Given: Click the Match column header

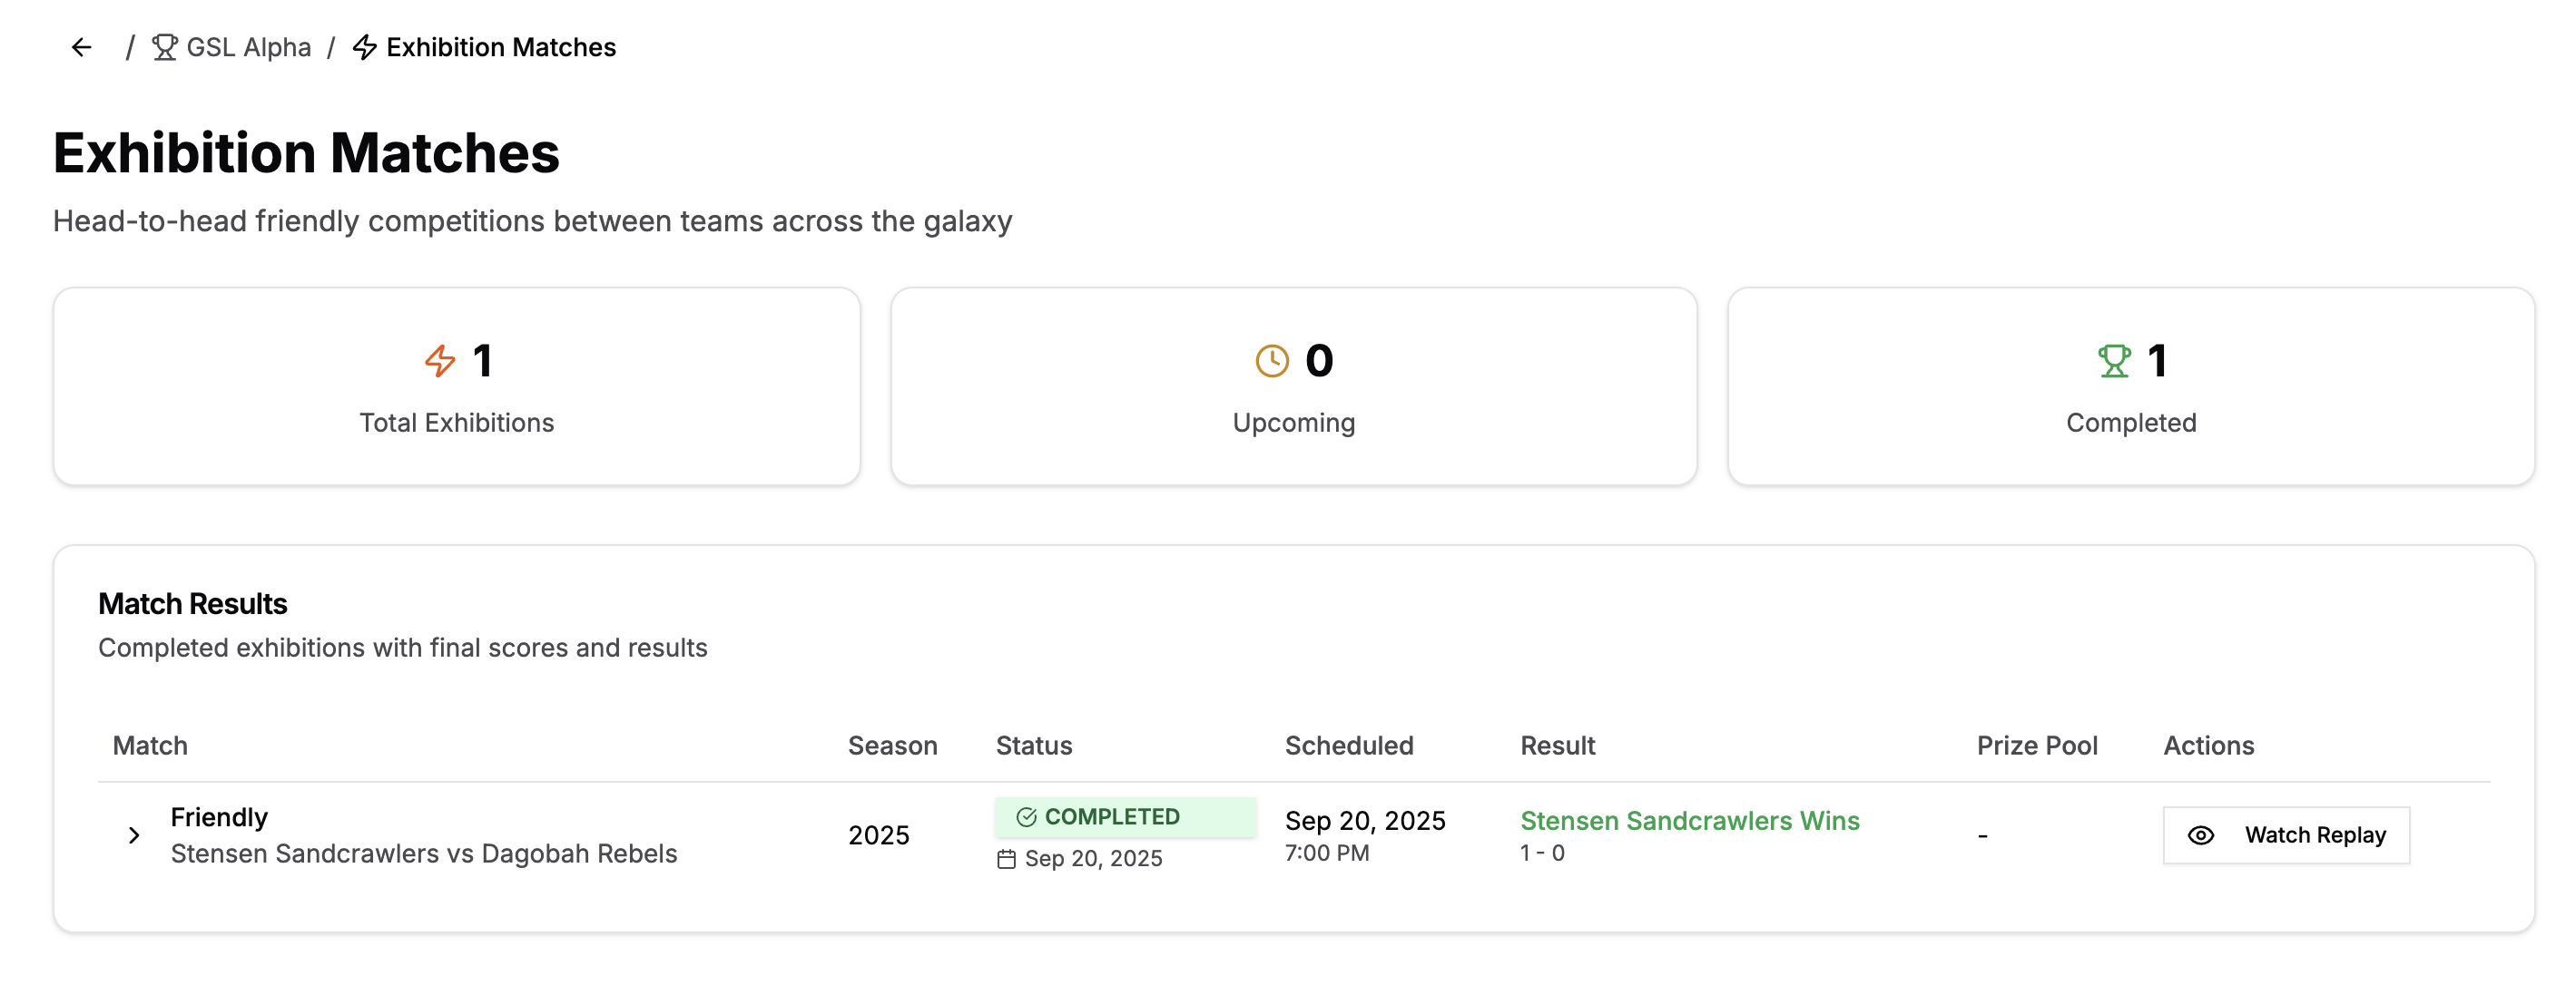Looking at the screenshot, I should (150, 746).
